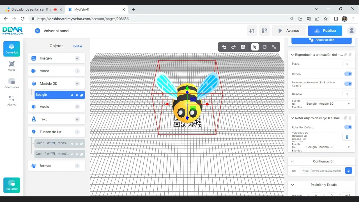
Task: Click the Velocidad De Rotación value field
Action: coord(347,137)
